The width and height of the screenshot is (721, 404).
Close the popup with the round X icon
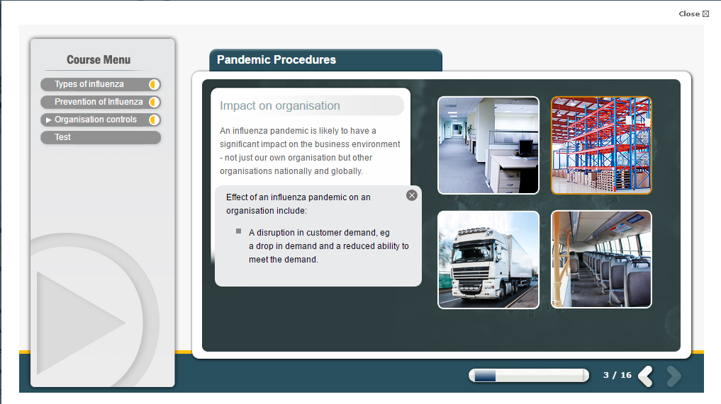coord(412,195)
